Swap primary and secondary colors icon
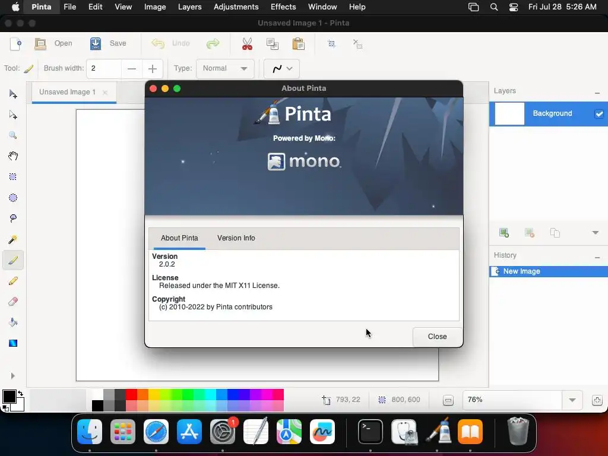 [x=21, y=393]
